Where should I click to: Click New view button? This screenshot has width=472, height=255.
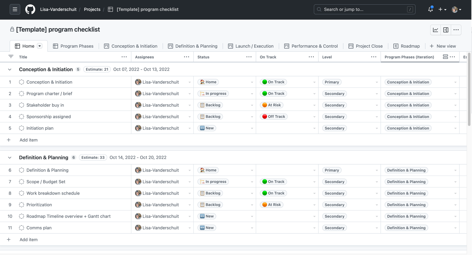point(443,46)
